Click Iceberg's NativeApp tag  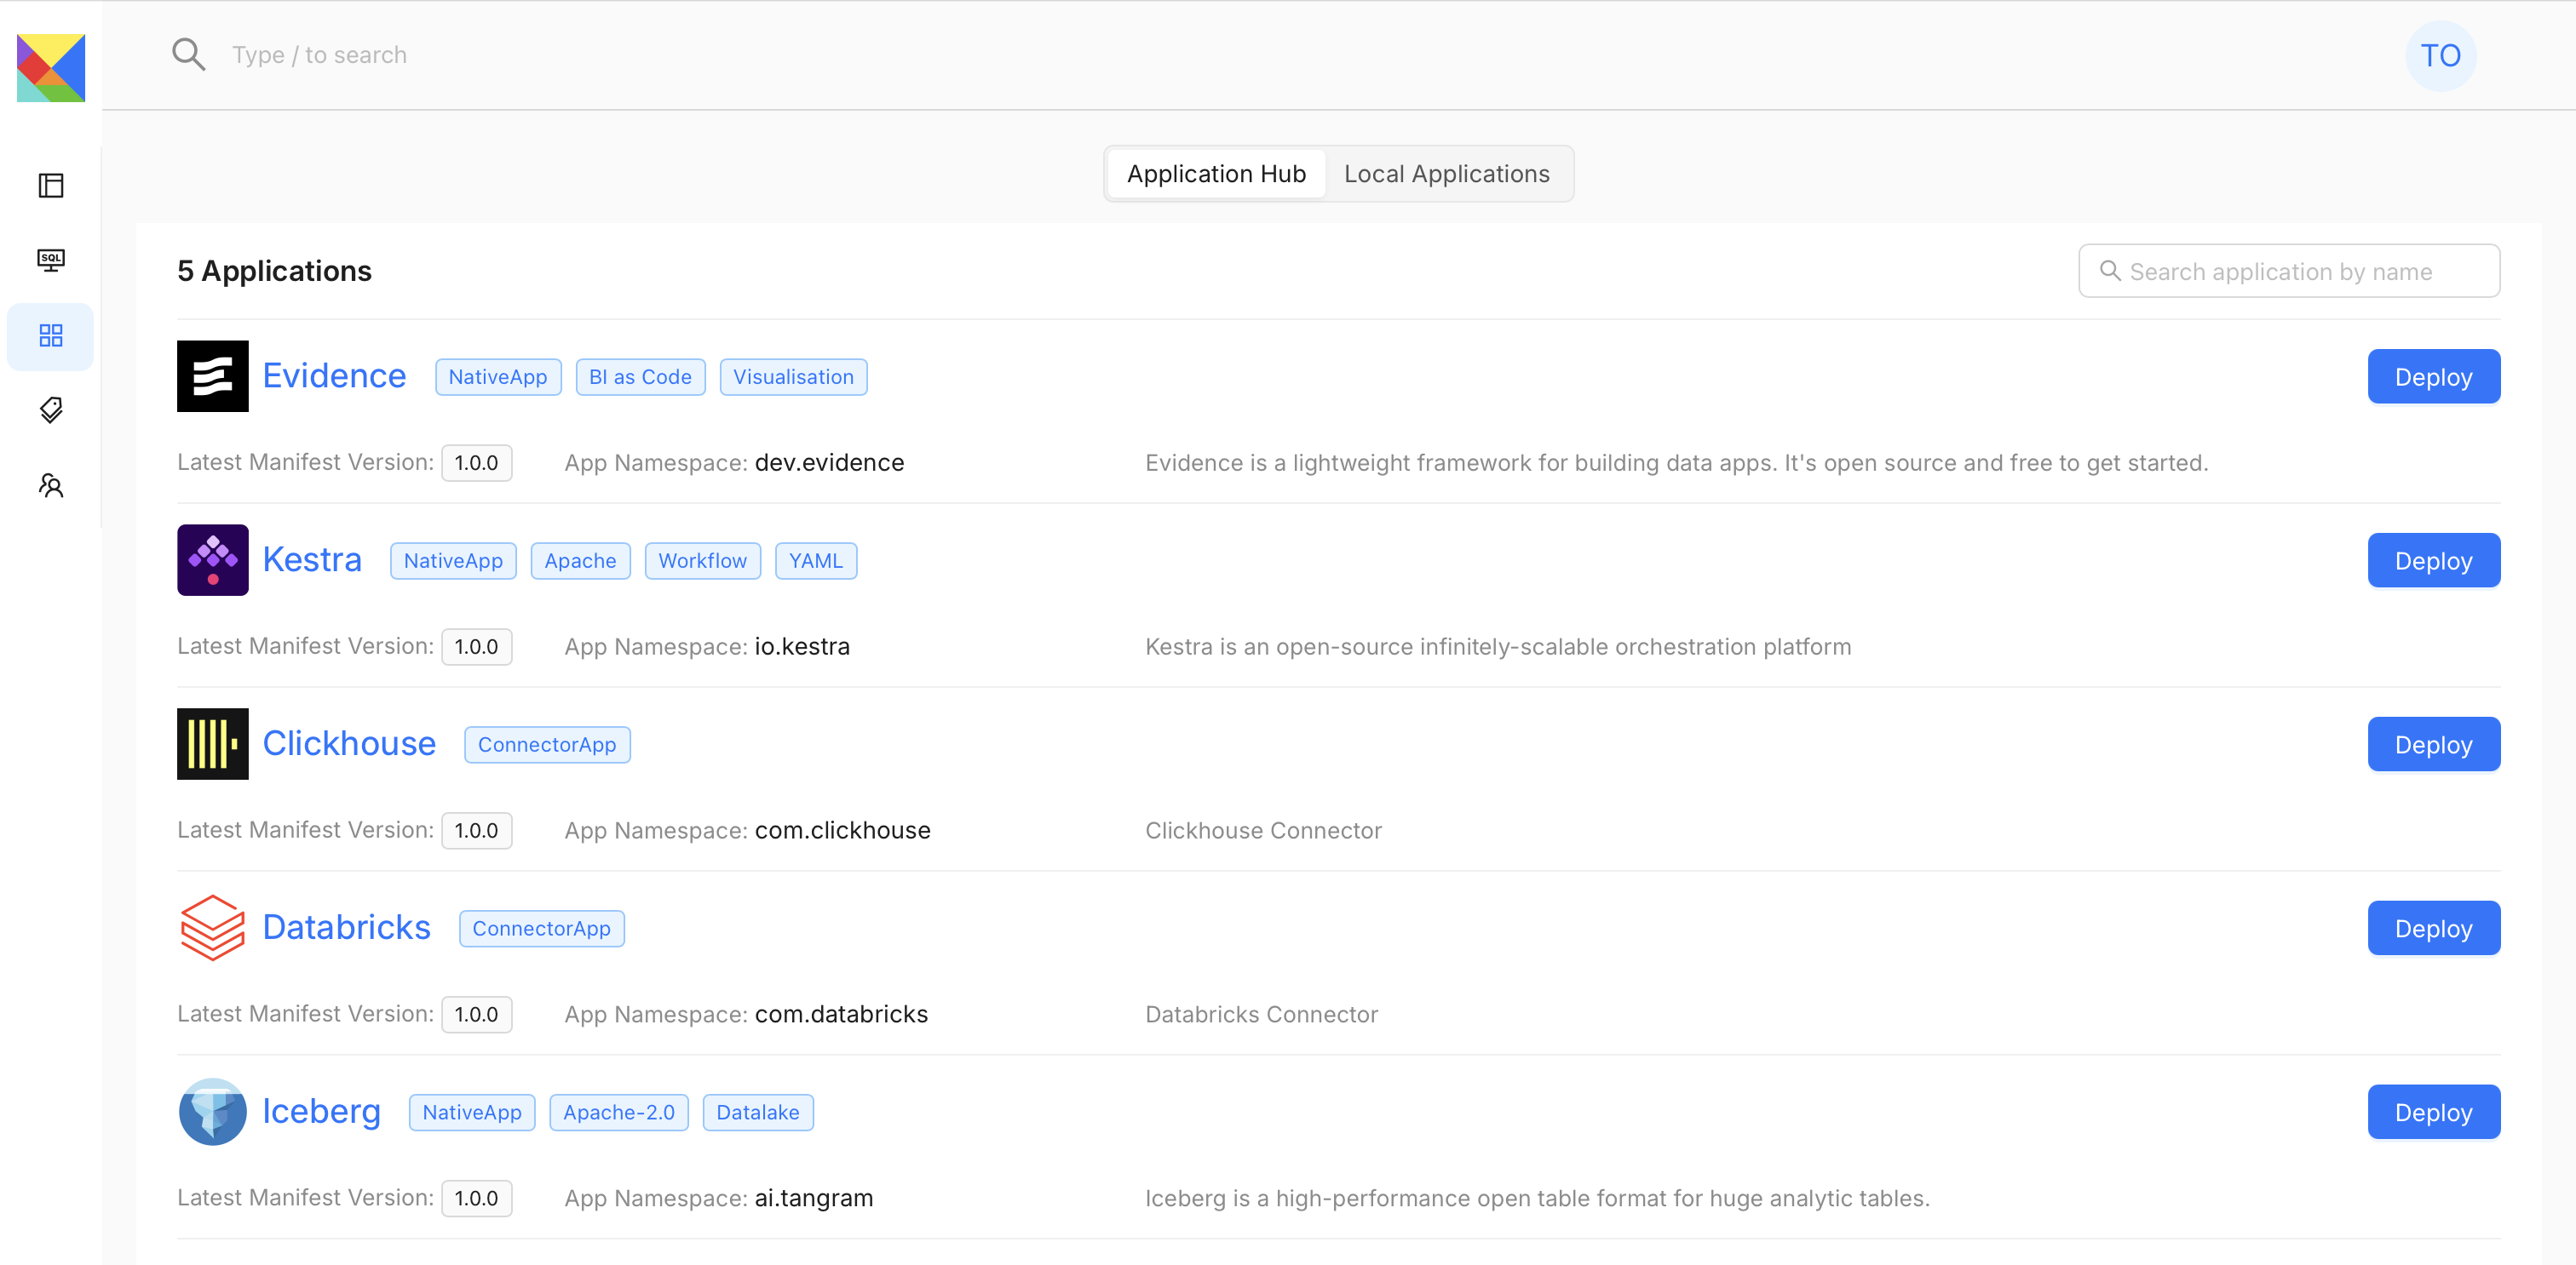click(472, 1112)
